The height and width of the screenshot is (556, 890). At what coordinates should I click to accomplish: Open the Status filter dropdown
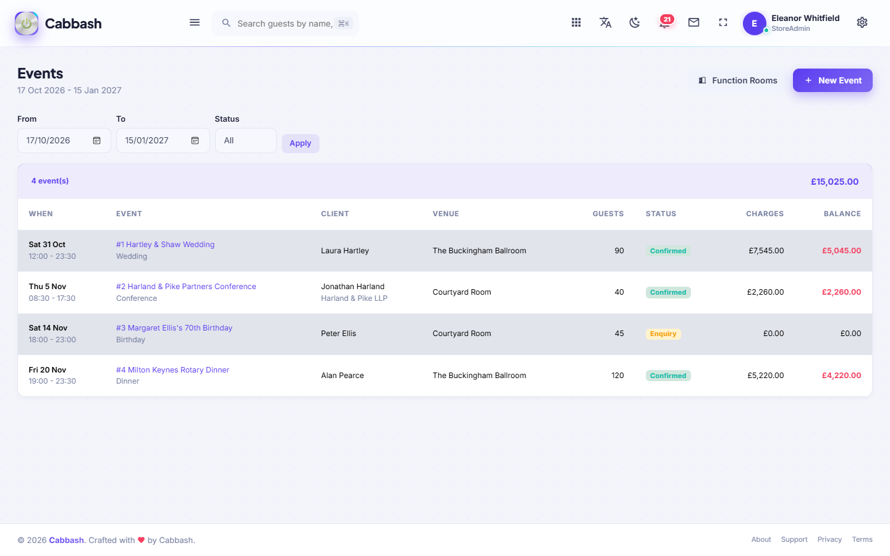tap(246, 141)
